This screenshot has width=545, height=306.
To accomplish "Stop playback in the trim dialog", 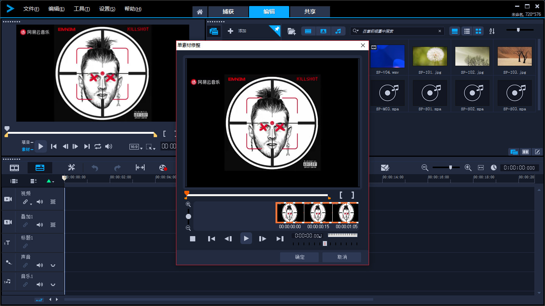I will click(x=193, y=238).
